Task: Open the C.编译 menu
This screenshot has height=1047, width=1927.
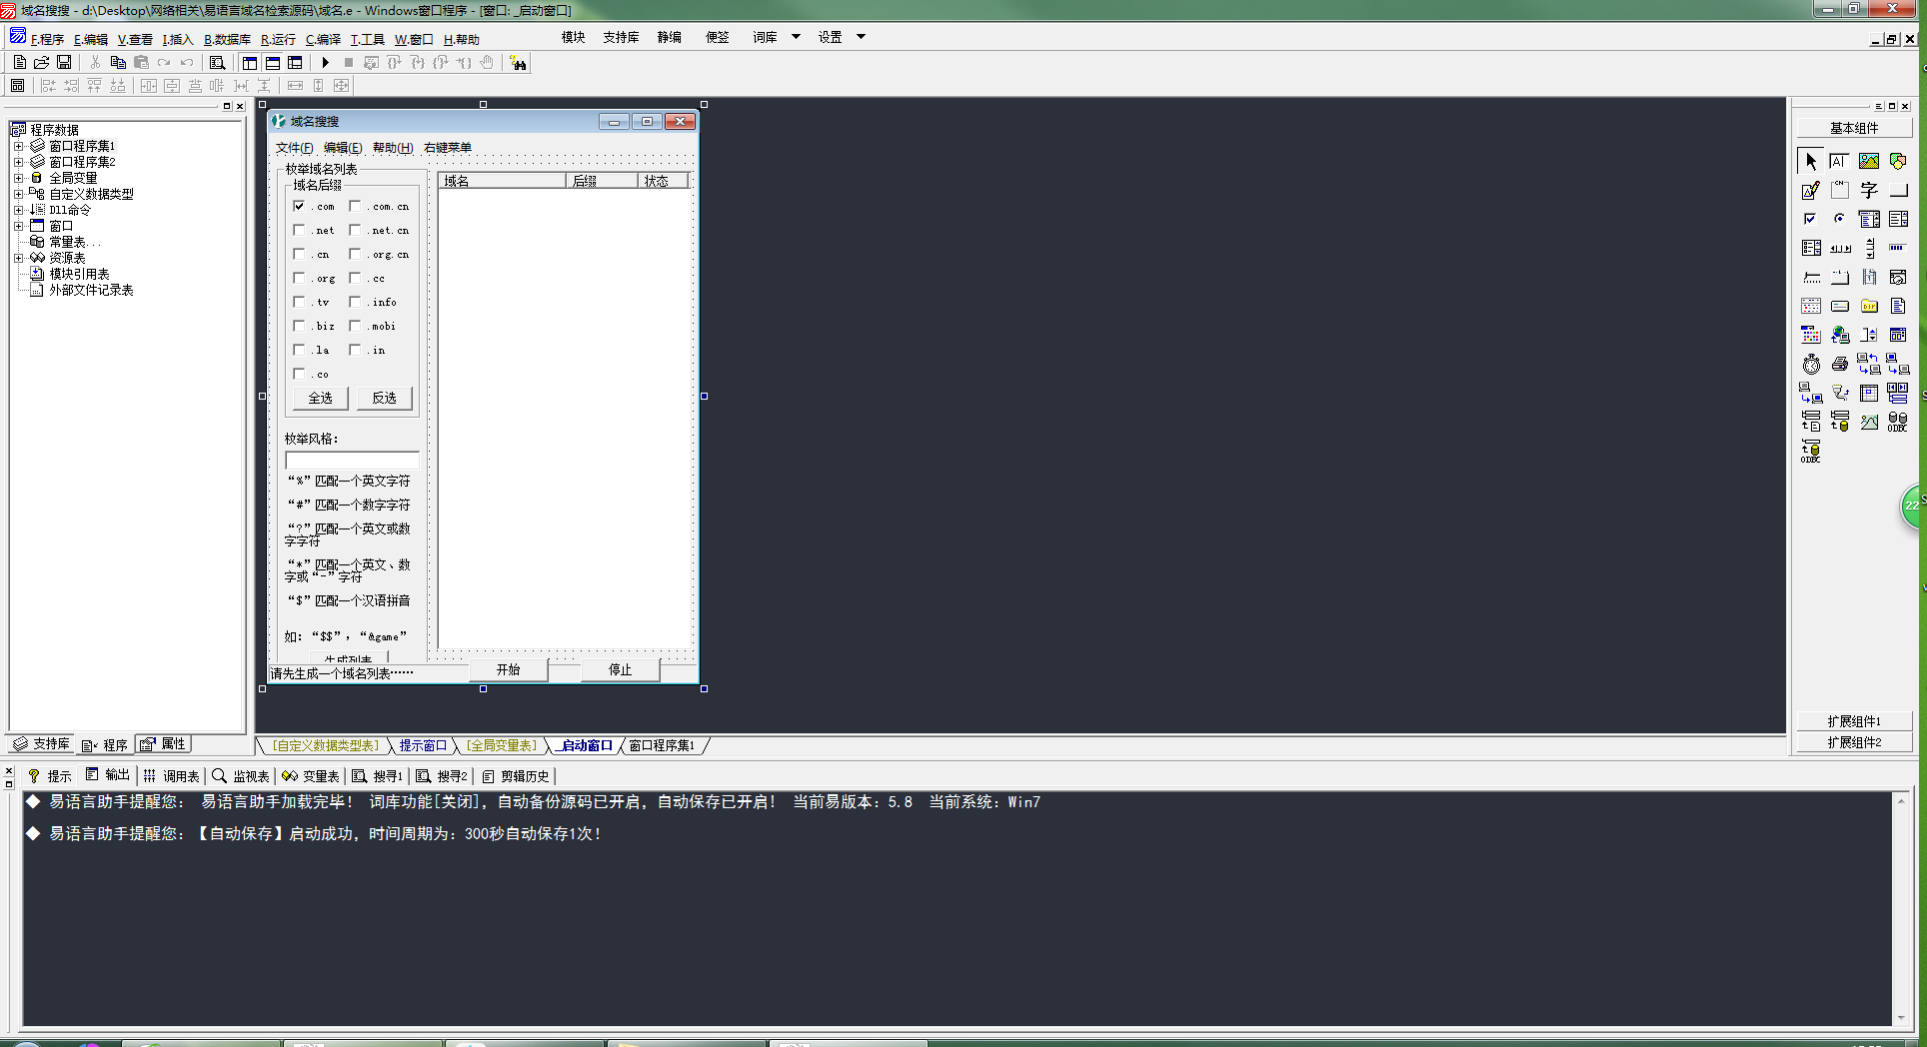Action: tap(323, 40)
